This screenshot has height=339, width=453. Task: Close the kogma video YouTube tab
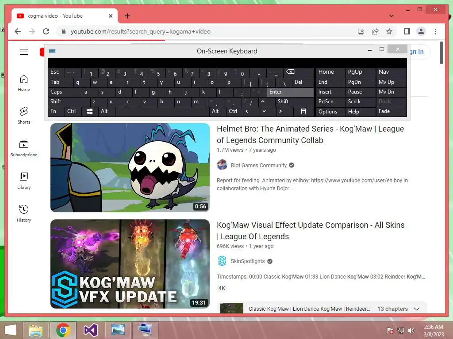[110, 16]
